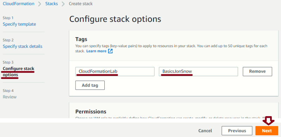The width and height of the screenshot is (281, 137).
Task: Select the Review step in sidebar
Action: tap(10, 97)
